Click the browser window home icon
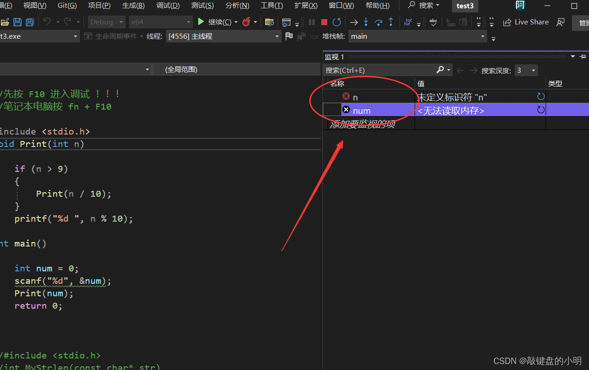This screenshot has height=370, width=589. [x=286, y=22]
